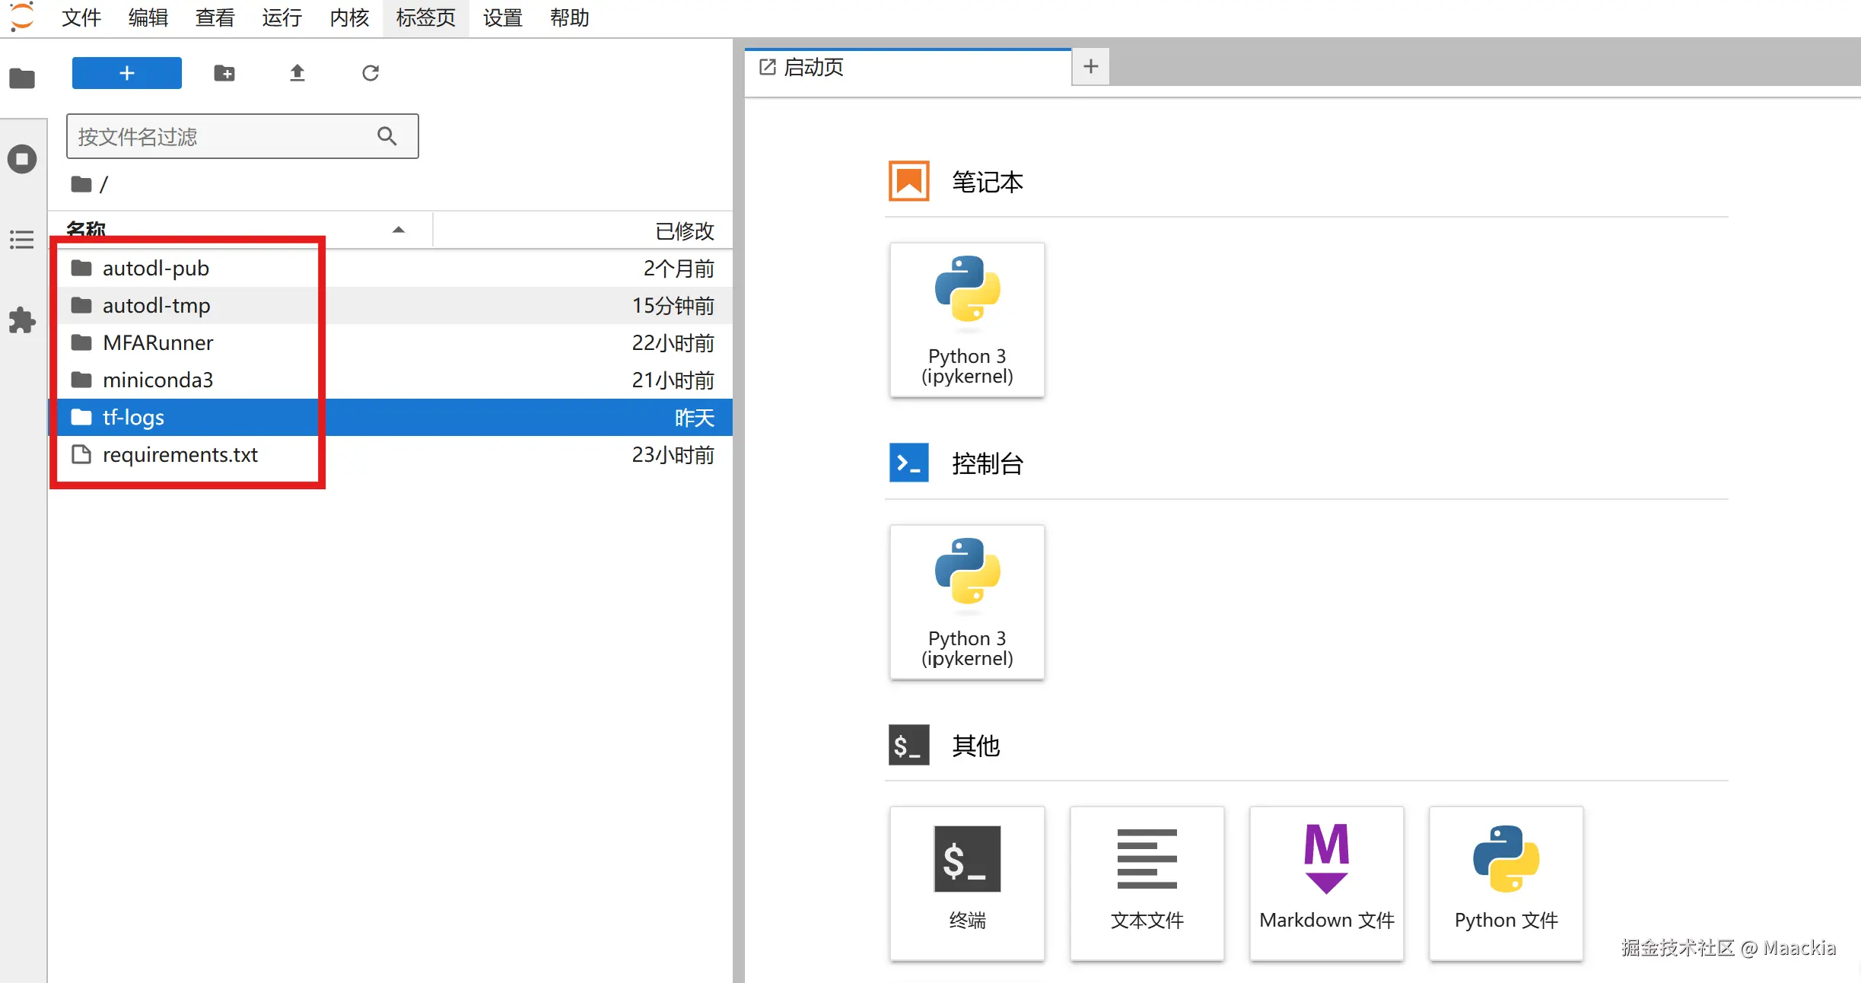Switch to the 启动页 tab
Screen dimensions: 1861x983
(x=814, y=68)
